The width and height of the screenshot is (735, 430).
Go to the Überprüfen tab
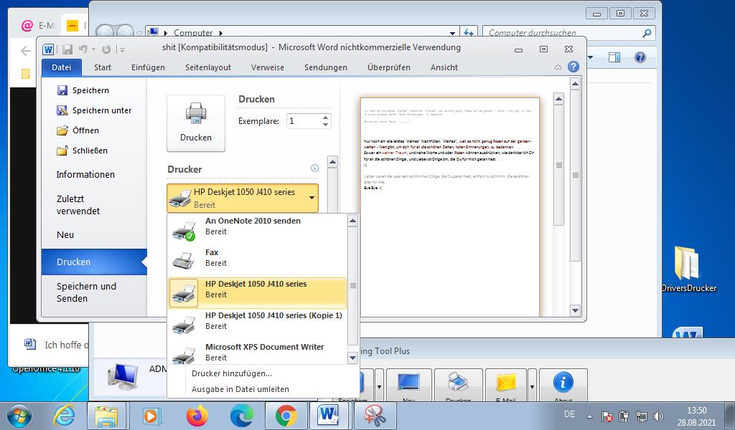[x=389, y=67]
